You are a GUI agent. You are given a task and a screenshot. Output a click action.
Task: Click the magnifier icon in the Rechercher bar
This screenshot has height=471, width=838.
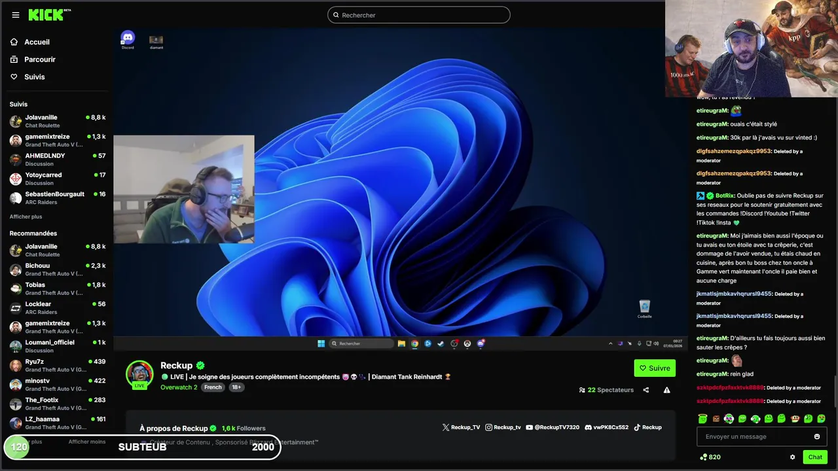(x=336, y=15)
